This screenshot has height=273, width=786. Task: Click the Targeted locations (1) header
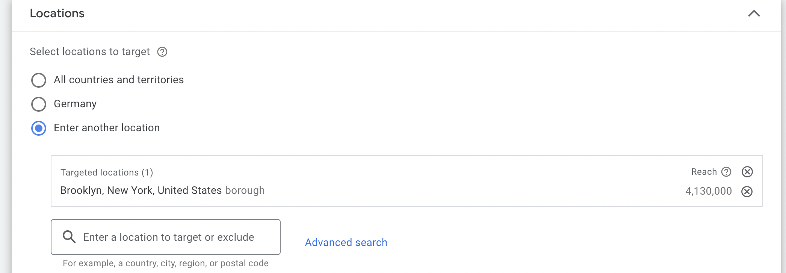pyautogui.click(x=107, y=172)
